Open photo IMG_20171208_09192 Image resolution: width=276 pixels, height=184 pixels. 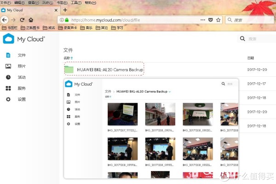click(160, 149)
